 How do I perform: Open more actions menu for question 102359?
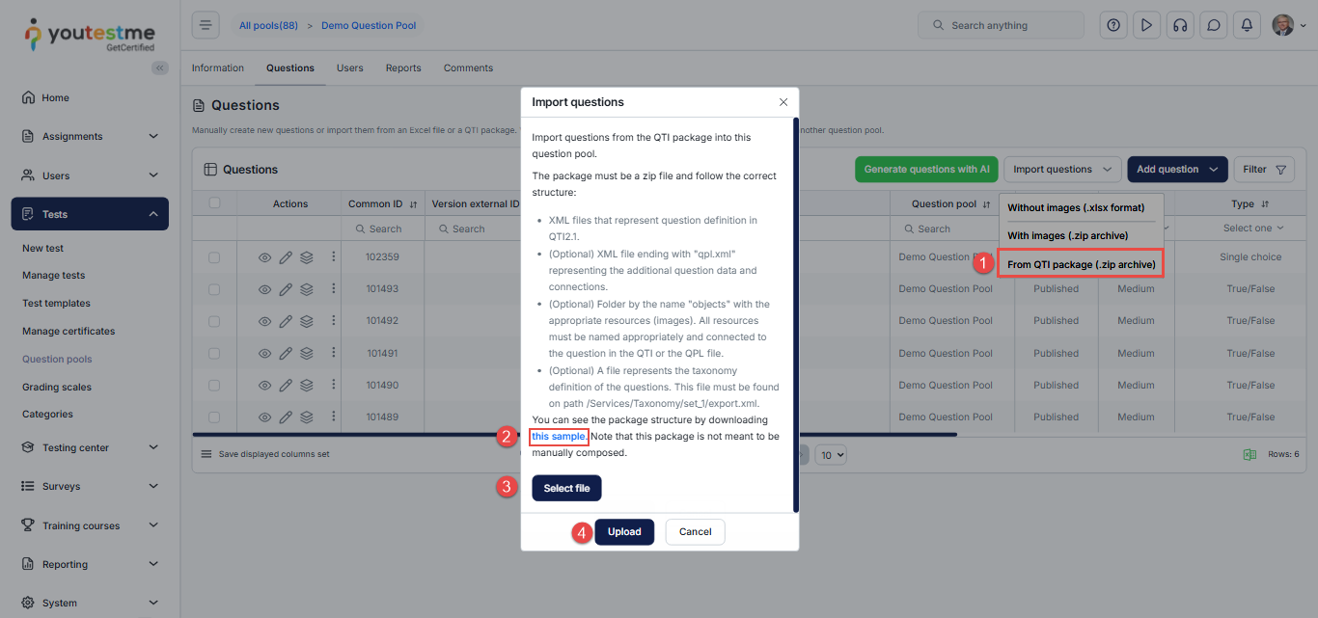pyautogui.click(x=334, y=257)
